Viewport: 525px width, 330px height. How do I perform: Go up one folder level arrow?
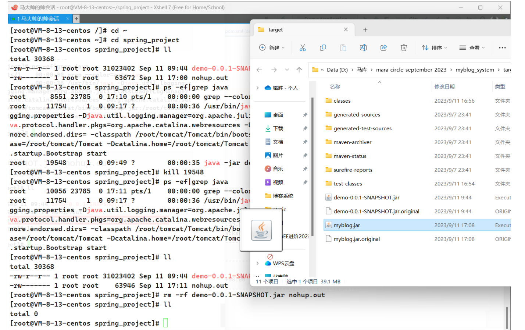tap(299, 70)
